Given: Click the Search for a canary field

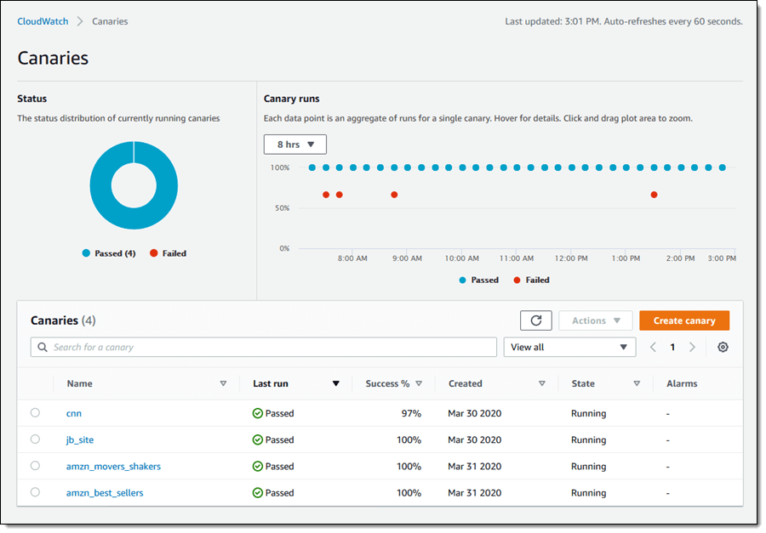Looking at the screenshot, I should tap(264, 347).
